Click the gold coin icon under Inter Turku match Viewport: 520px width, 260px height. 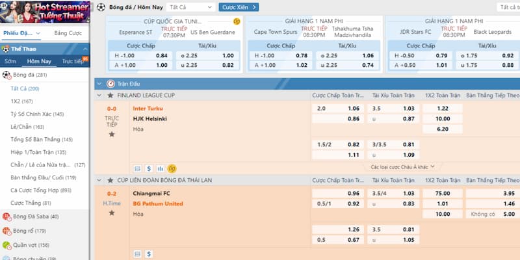[172, 169]
